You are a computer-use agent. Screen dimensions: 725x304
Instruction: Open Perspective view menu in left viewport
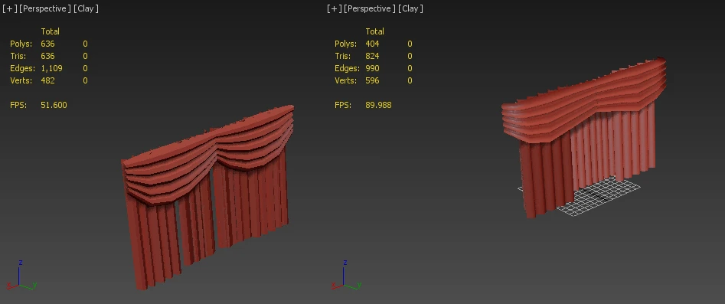(45, 8)
